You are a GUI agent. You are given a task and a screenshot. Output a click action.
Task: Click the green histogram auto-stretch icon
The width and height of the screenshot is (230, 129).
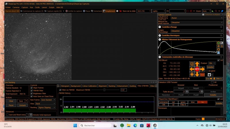[x=218, y=43]
